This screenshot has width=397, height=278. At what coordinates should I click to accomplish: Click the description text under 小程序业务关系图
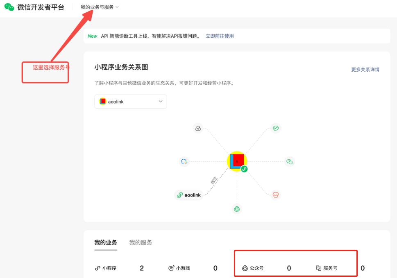pos(165,83)
